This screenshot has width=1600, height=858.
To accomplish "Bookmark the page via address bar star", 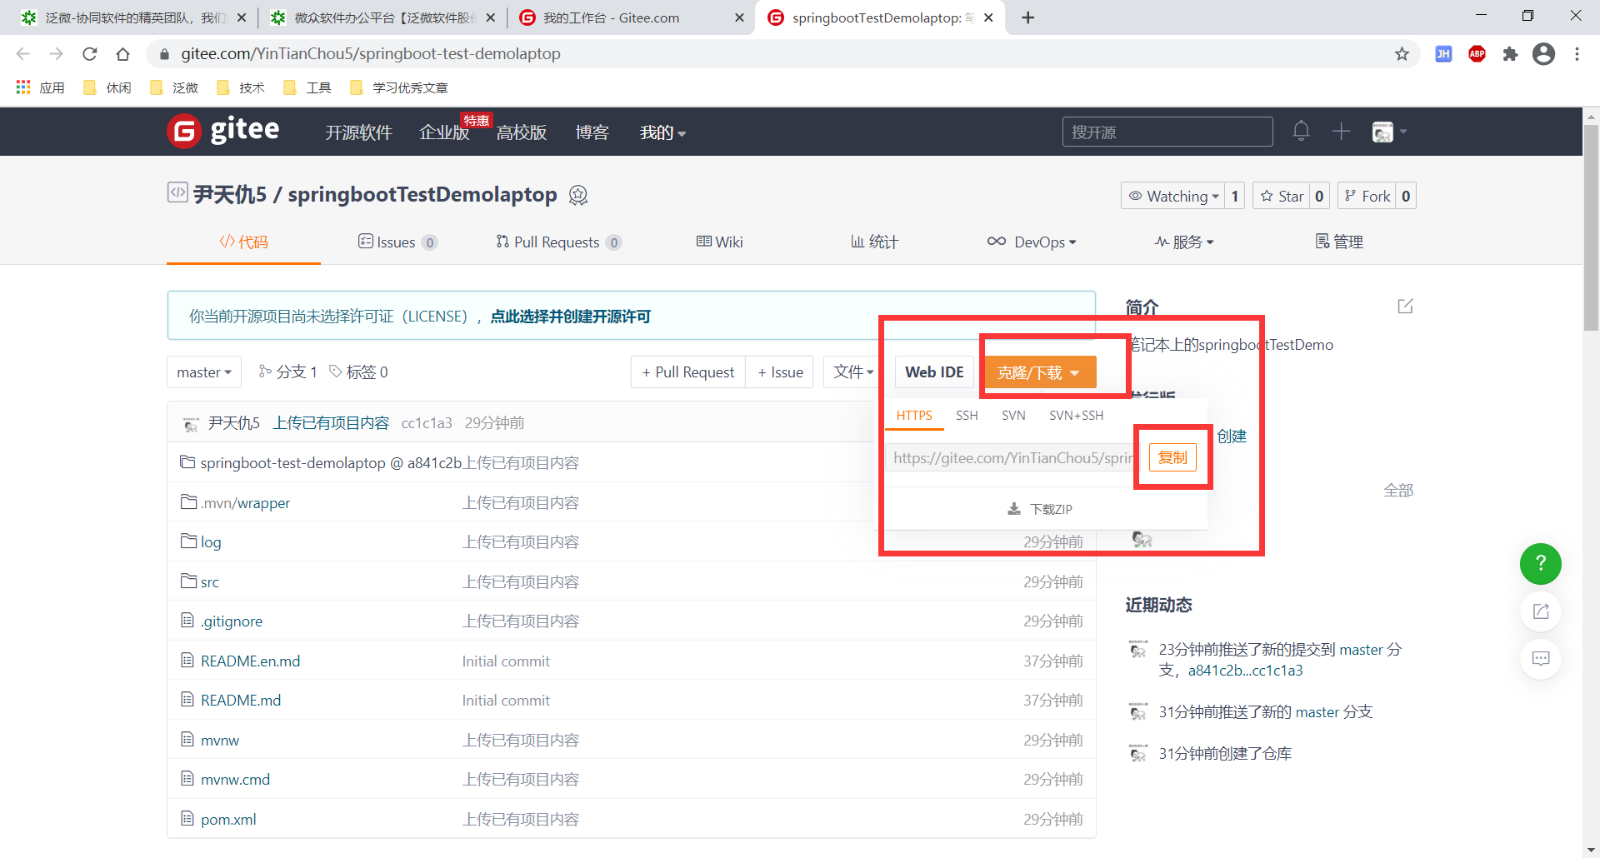I will 1402,53.
